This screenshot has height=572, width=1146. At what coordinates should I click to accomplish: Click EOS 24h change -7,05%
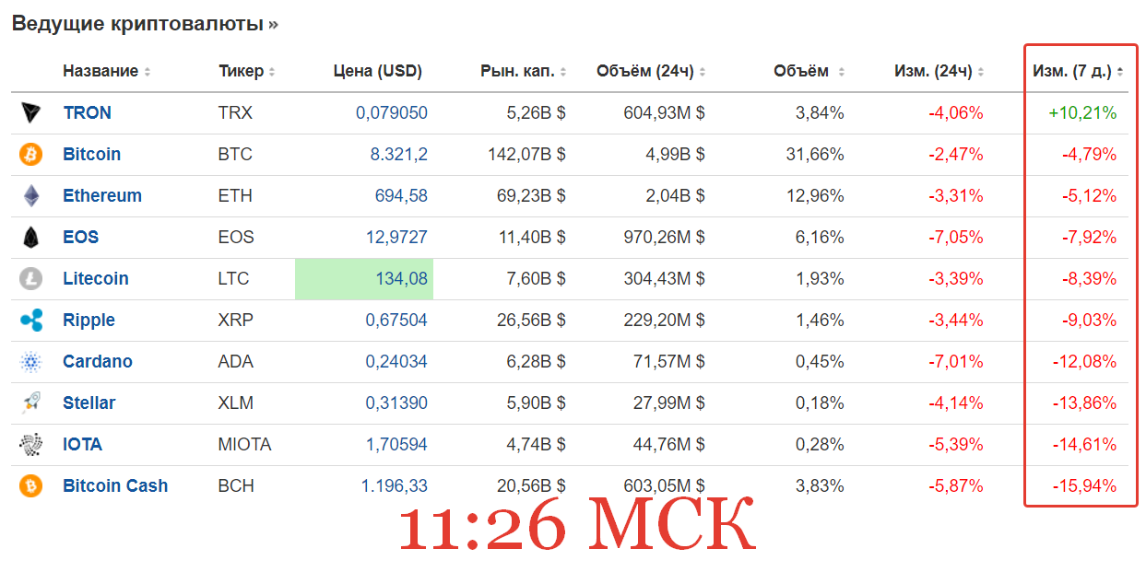pyautogui.click(x=955, y=238)
